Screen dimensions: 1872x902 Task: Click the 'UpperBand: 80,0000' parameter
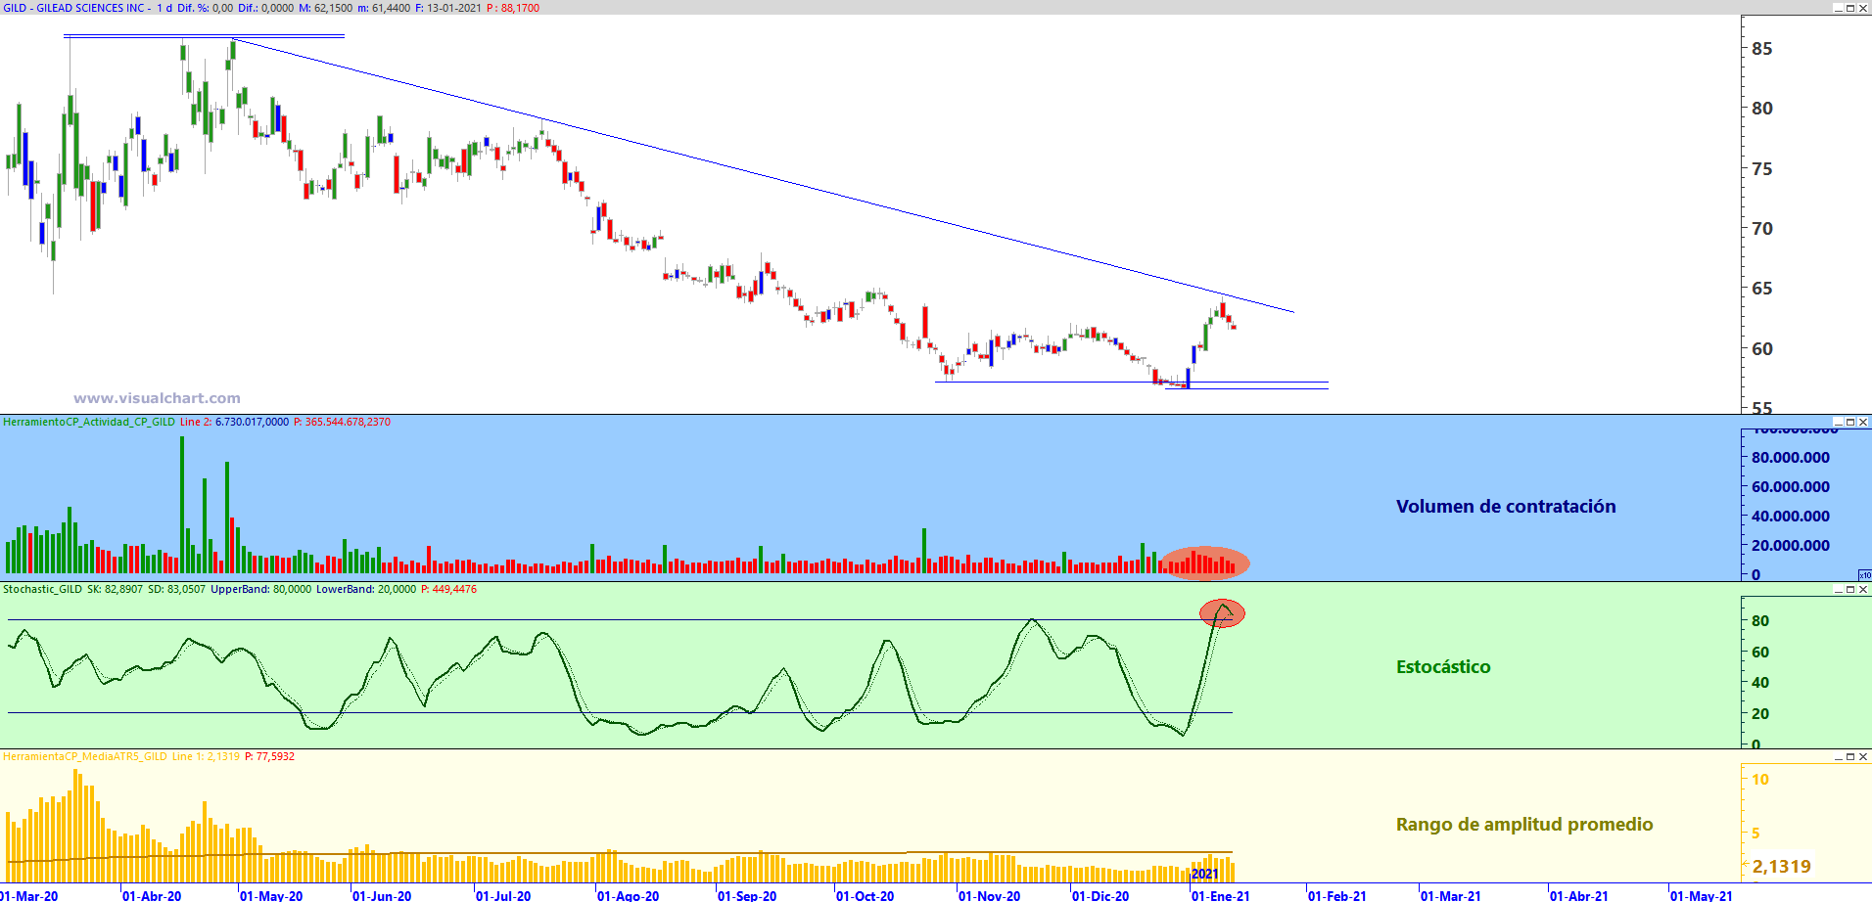tap(260, 589)
